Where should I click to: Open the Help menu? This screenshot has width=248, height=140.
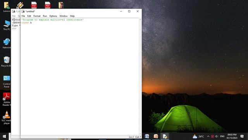[x=72, y=16]
